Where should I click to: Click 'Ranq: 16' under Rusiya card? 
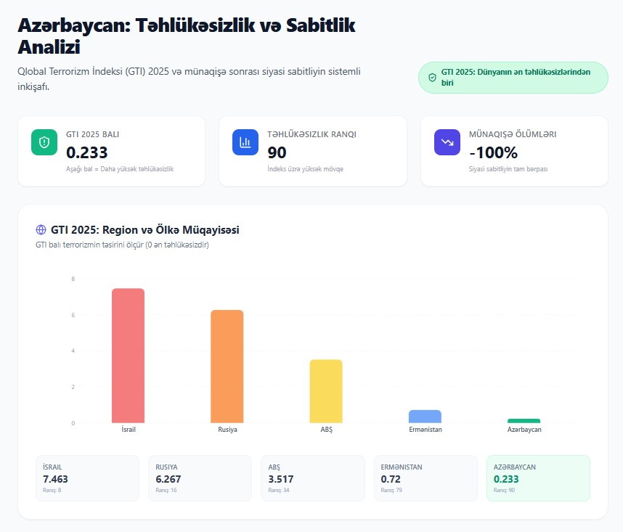[x=166, y=490]
